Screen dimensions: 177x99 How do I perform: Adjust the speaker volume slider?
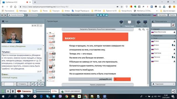pos(43,90)
